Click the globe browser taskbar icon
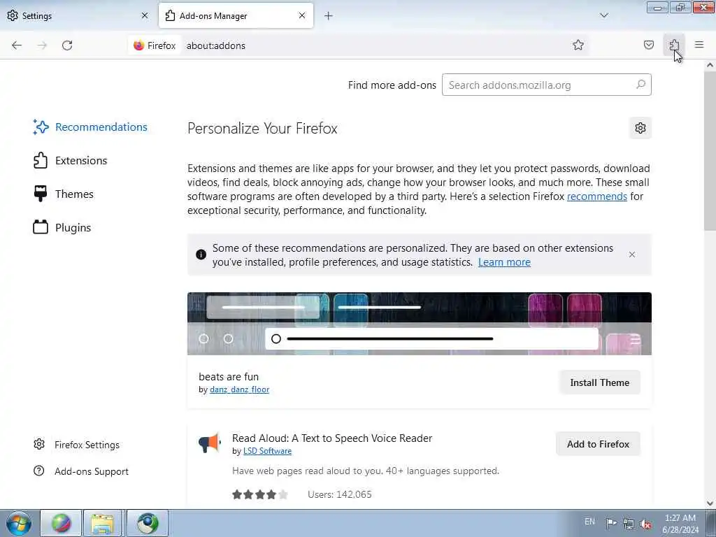The height and width of the screenshot is (537, 716). [148, 523]
